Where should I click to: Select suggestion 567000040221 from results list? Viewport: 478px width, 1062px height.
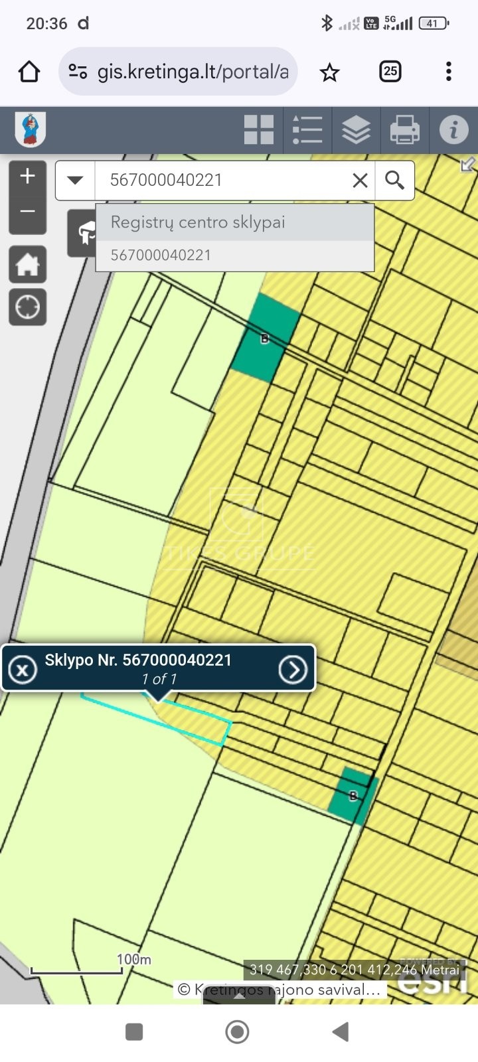pos(161,256)
